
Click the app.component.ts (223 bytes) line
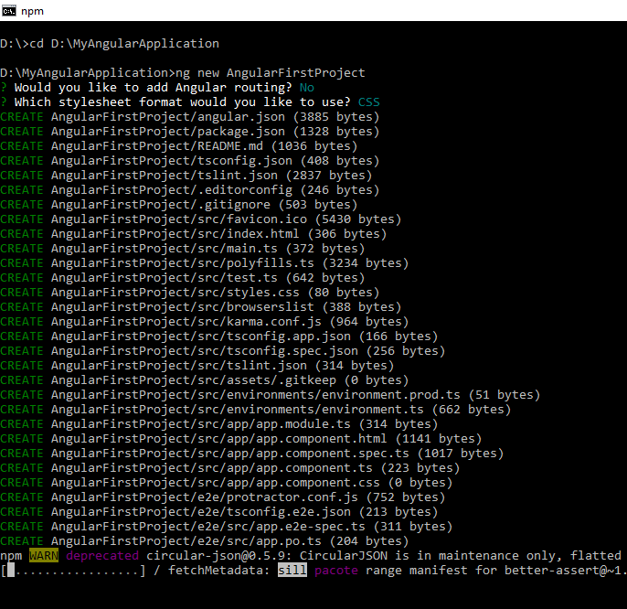[230, 468]
